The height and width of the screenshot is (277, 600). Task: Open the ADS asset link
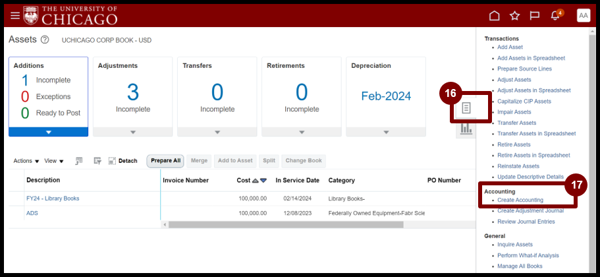tap(32, 213)
